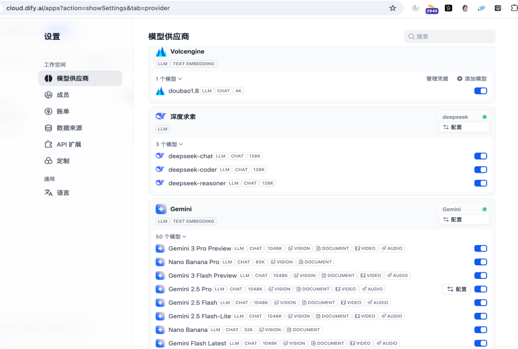The height and width of the screenshot is (349, 518).
Task: Select 定制 in the settings sidebar
Action: (62, 161)
